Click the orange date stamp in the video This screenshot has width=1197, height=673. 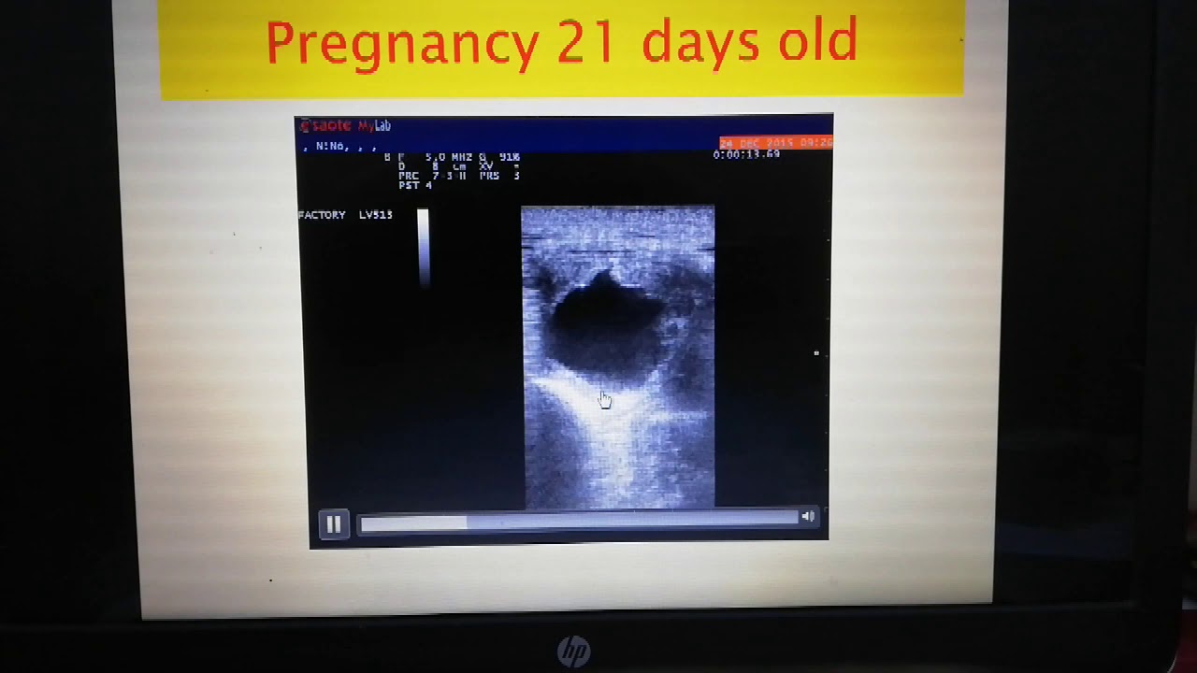point(775,143)
